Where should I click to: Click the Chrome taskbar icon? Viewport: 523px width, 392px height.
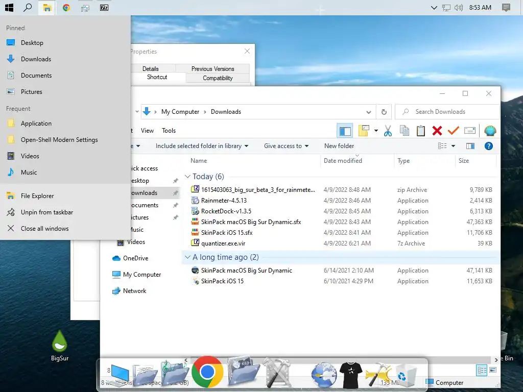[66, 7]
